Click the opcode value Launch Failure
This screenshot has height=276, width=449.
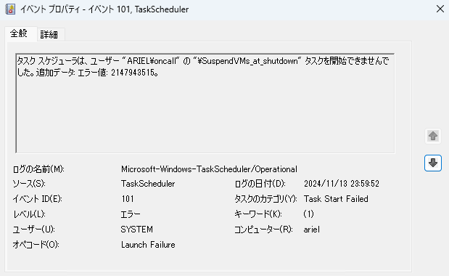[x=148, y=245]
